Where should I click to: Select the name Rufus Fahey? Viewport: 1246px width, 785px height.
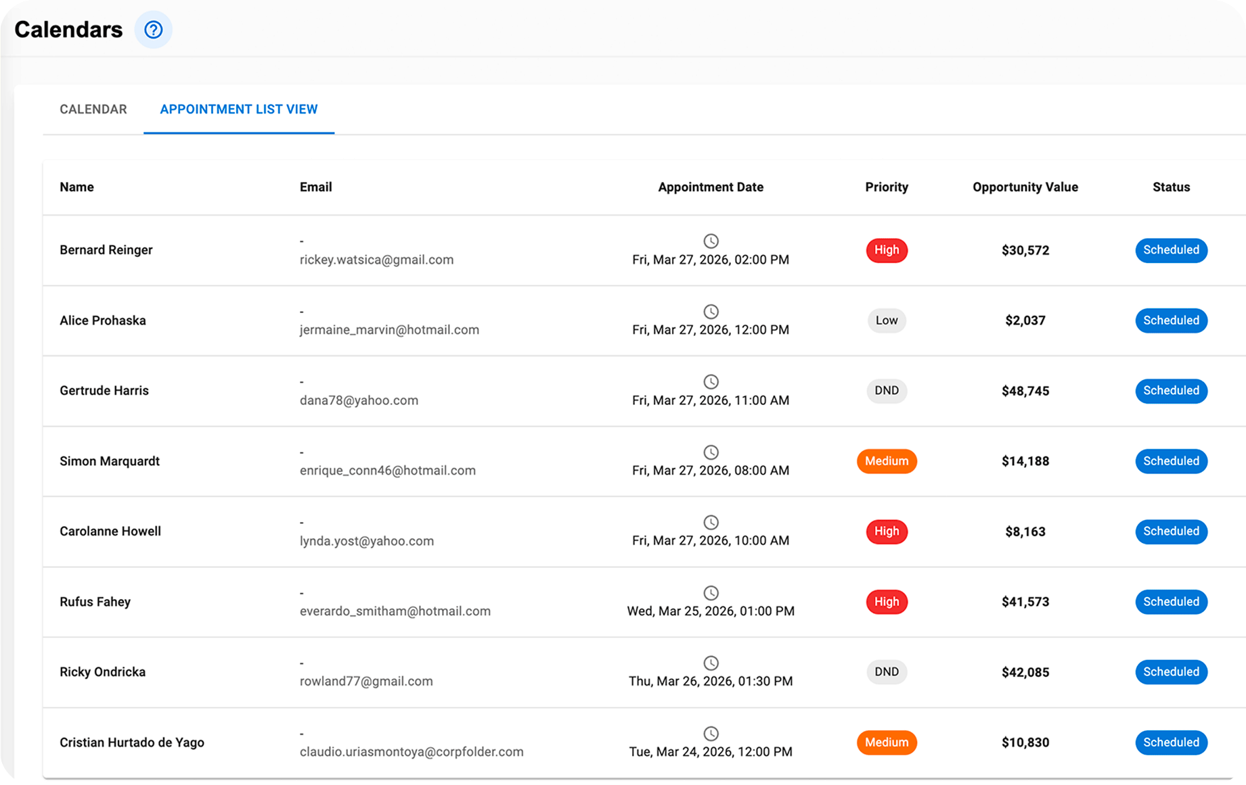(95, 602)
